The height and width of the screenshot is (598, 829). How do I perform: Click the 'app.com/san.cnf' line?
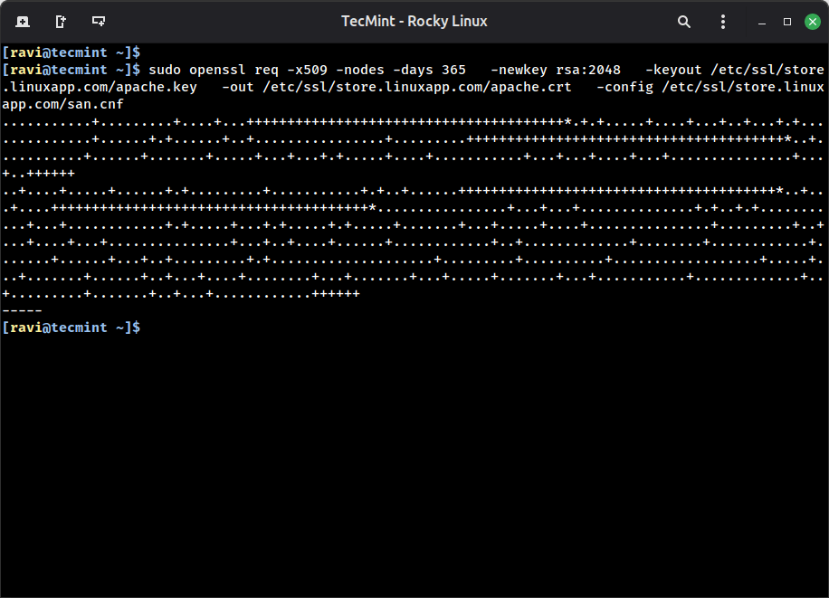(63, 105)
